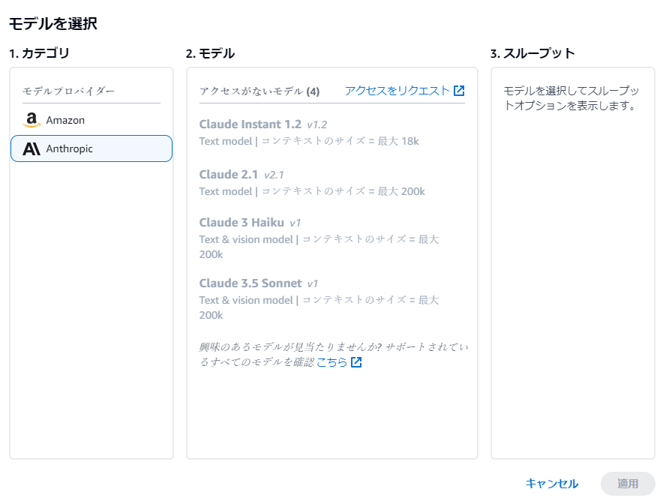Follow the こちら link
The image size is (660, 501).
point(331,362)
